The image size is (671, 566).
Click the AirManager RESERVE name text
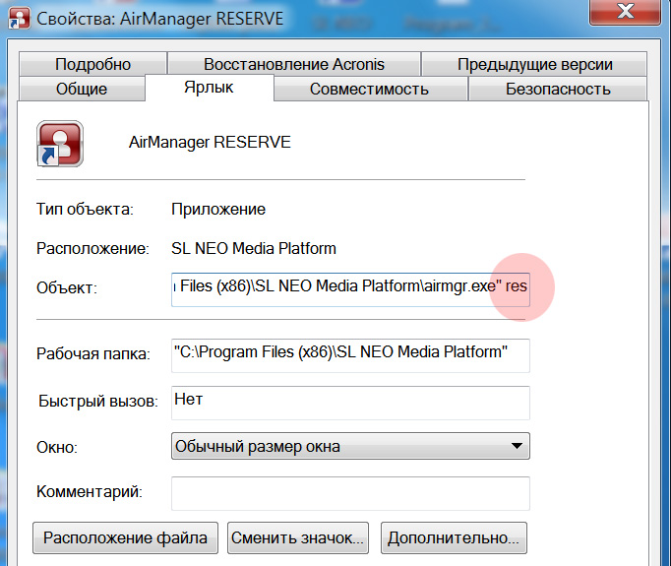point(210,142)
